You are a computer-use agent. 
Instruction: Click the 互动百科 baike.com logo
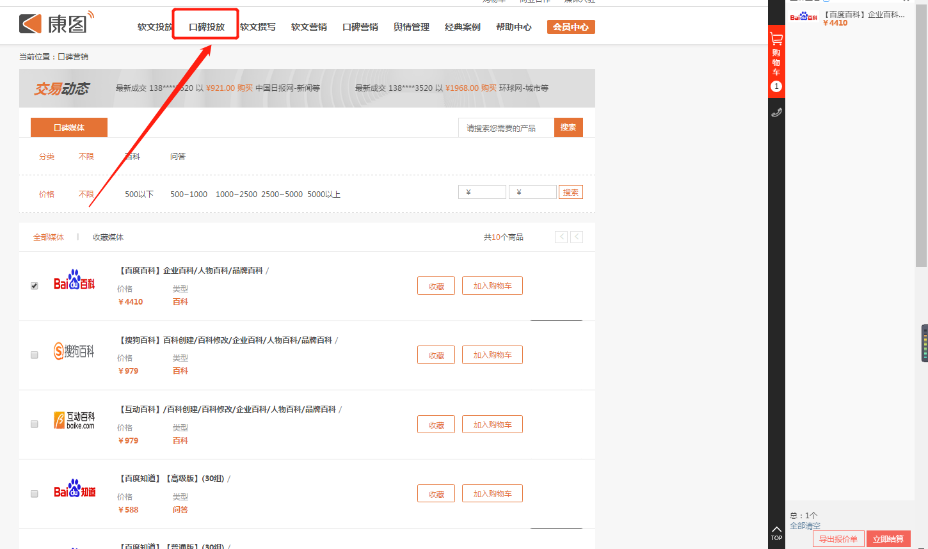74,420
